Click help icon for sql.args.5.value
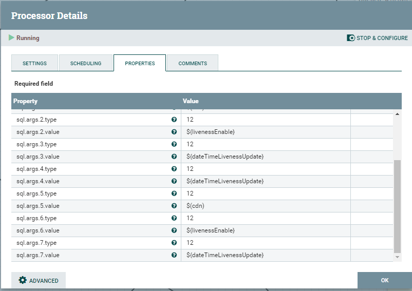412x291 pixels. (x=174, y=206)
